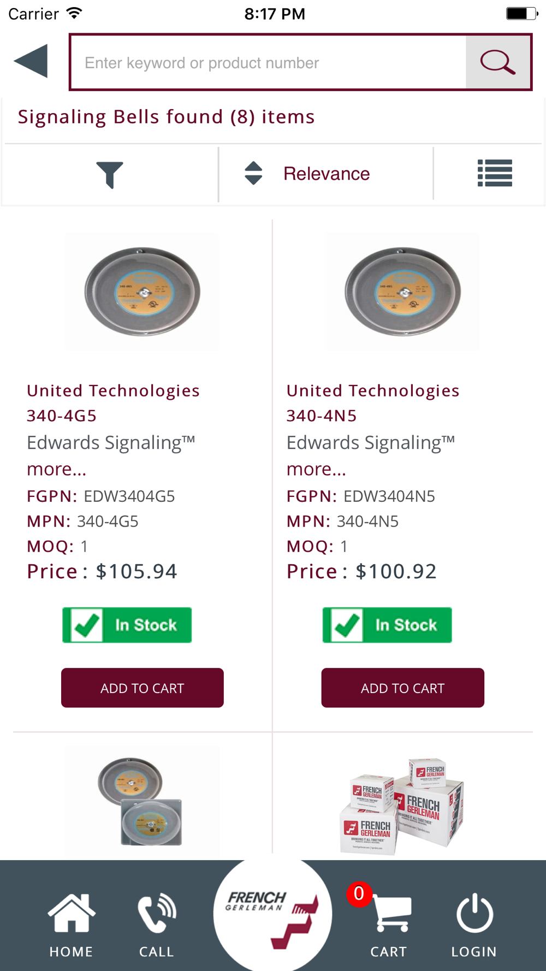Screen dimensions: 546x971
Task: Open the filter funnel icon
Action: (110, 174)
